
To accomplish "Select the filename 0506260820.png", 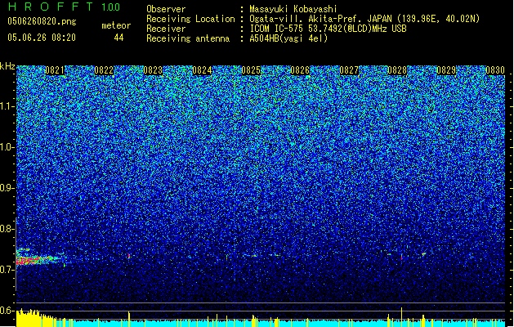I will click(42, 21).
